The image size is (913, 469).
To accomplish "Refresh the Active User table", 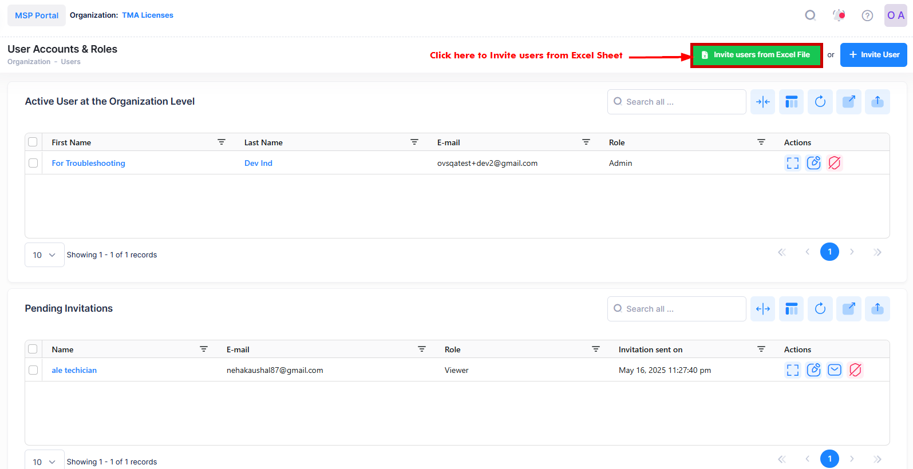I will coord(820,102).
